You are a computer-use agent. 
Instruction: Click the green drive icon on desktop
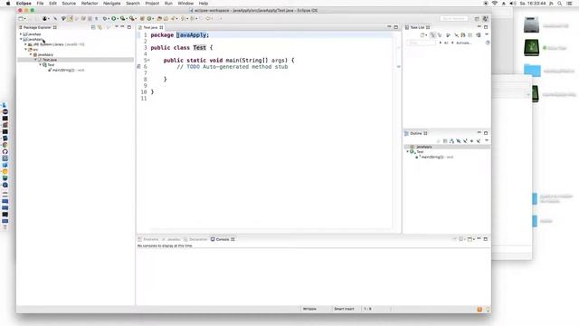(531, 48)
